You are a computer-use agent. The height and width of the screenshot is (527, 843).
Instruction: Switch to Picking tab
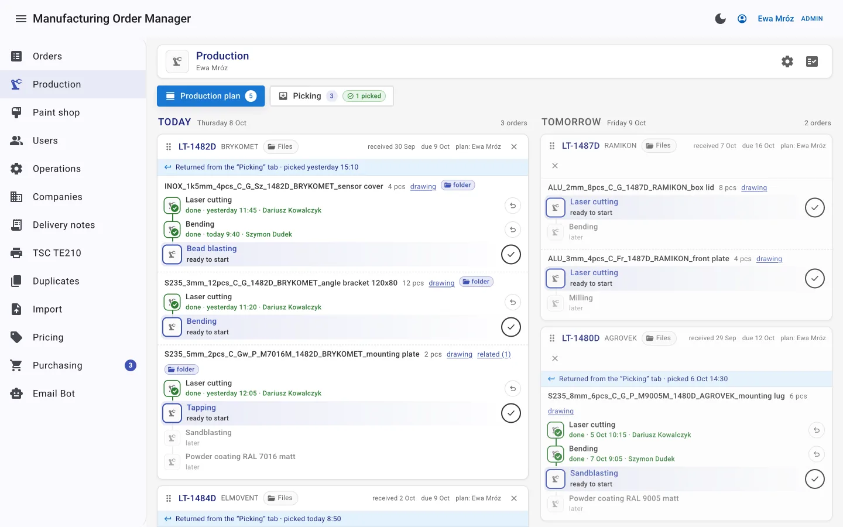[x=331, y=96]
